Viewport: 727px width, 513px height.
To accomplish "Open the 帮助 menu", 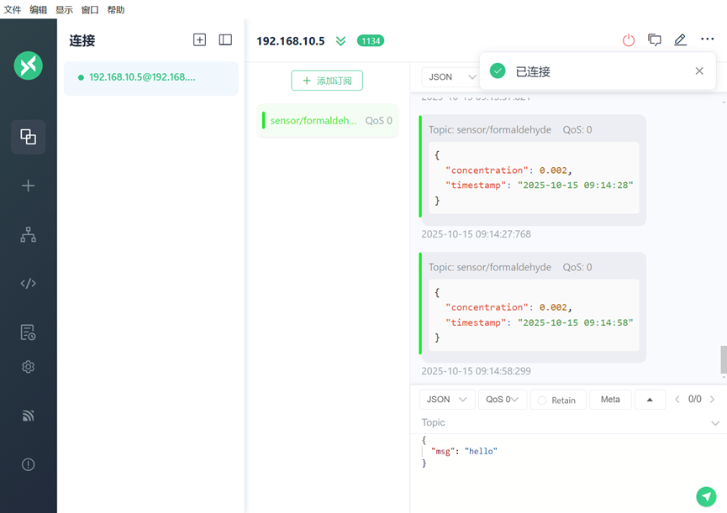I will click(116, 10).
